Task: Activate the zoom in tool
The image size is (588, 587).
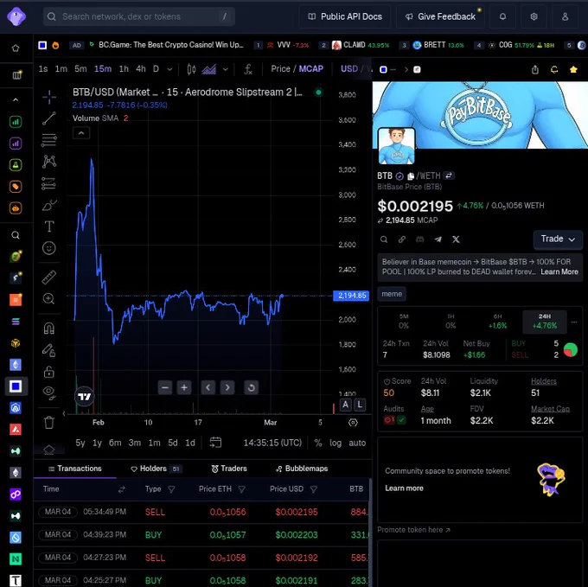Action: (49, 299)
